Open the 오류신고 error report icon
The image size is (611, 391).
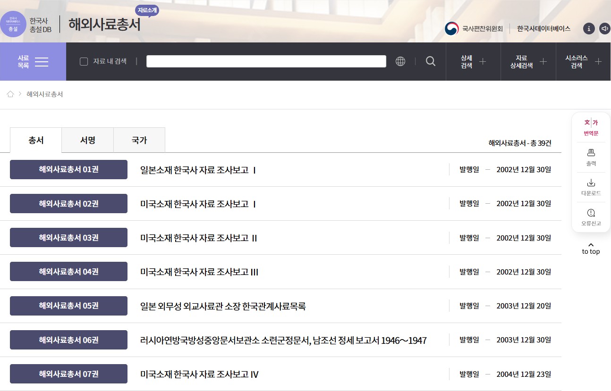coord(591,217)
